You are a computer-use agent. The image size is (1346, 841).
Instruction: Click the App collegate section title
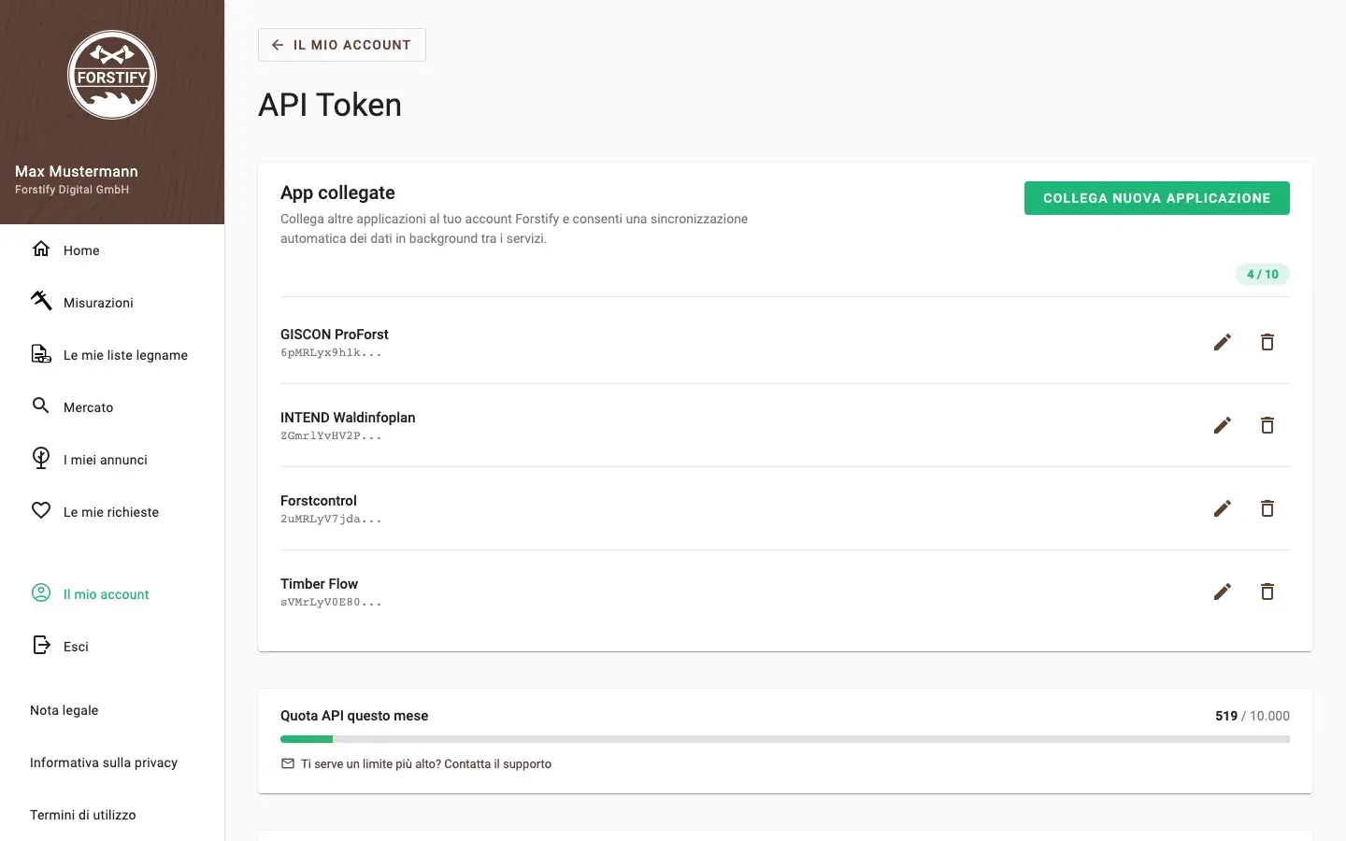click(337, 192)
